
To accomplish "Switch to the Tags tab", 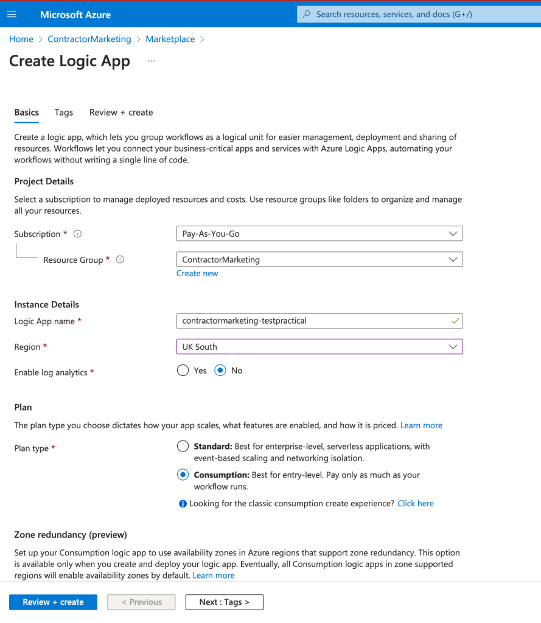I will pyautogui.click(x=64, y=113).
